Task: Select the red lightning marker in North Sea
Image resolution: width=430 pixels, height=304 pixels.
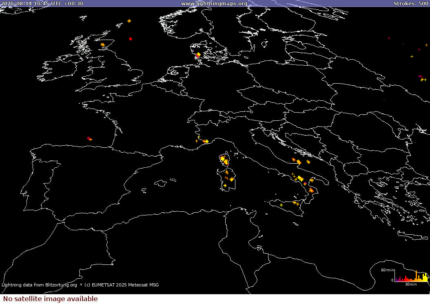Action: click(x=131, y=39)
